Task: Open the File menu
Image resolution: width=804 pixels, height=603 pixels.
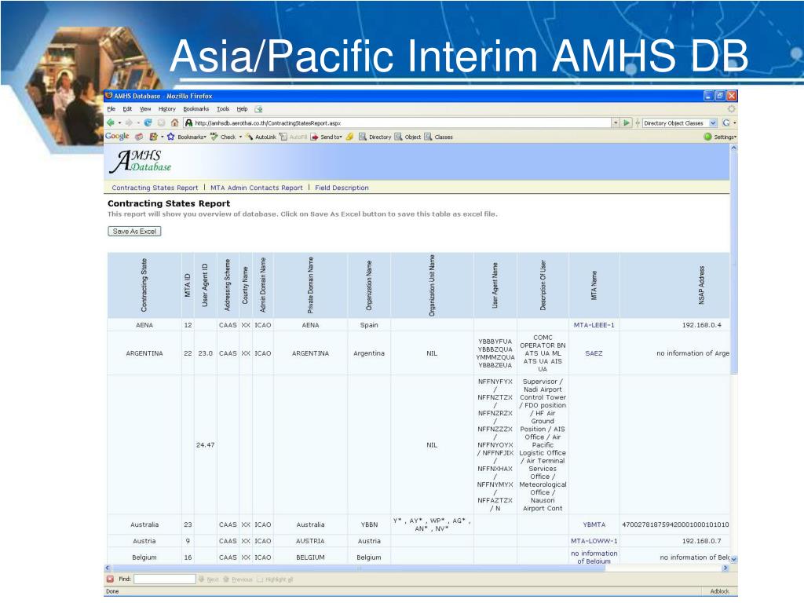Action: (x=111, y=109)
